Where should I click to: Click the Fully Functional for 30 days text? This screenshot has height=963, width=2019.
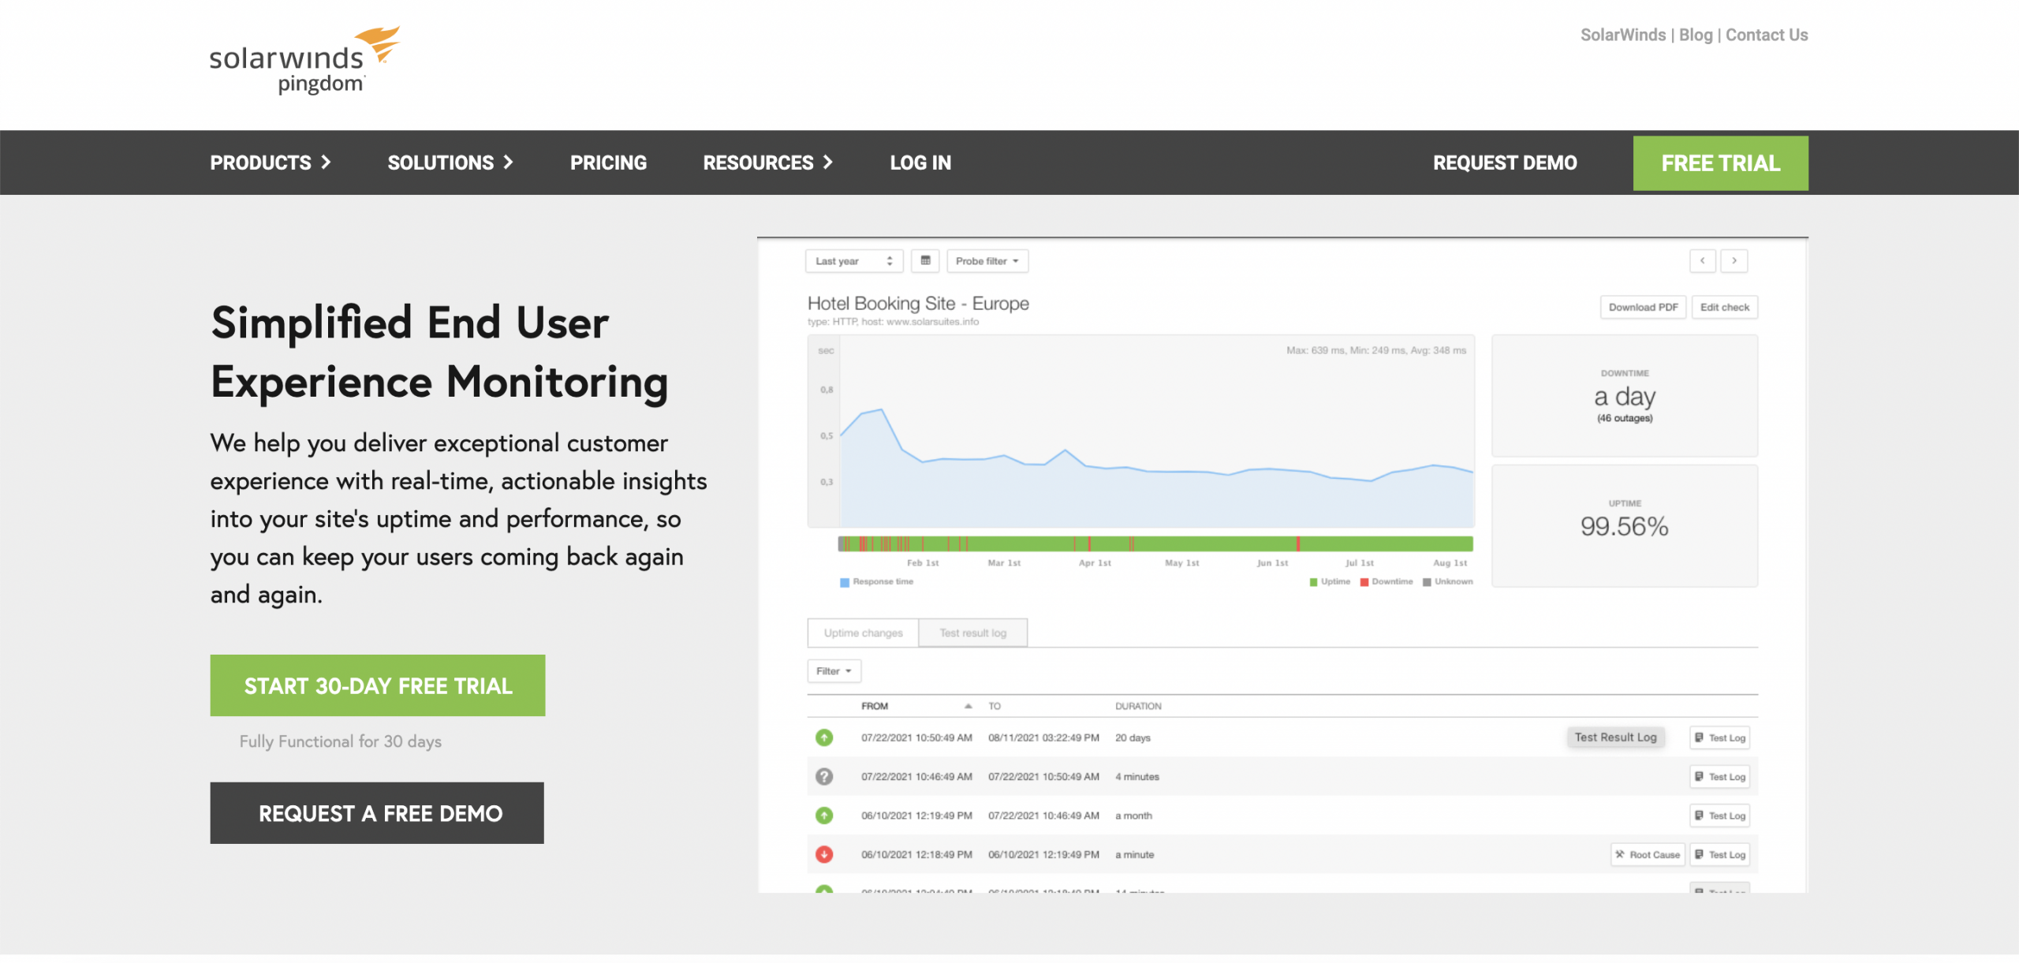(340, 741)
